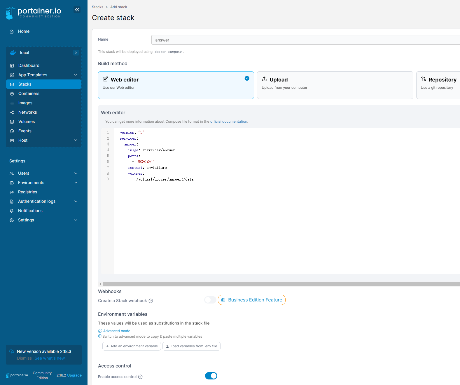Open the Volumes menu item
Image resolution: width=460 pixels, height=385 pixels.
[27, 122]
